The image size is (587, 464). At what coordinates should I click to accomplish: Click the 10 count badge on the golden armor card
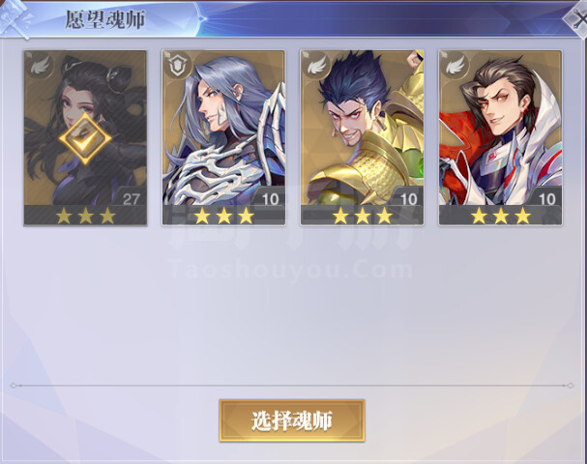click(x=408, y=199)
